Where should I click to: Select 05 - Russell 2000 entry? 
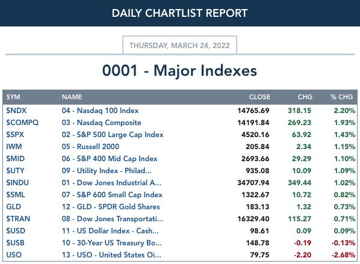coord(90,147)
